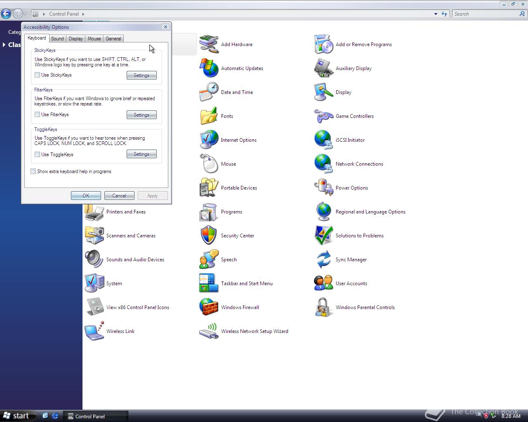Viewport: 528px width, 422px height.
Task: Launch Internet Explorer from Quick Launch
Action: click(x=55, y=416)
